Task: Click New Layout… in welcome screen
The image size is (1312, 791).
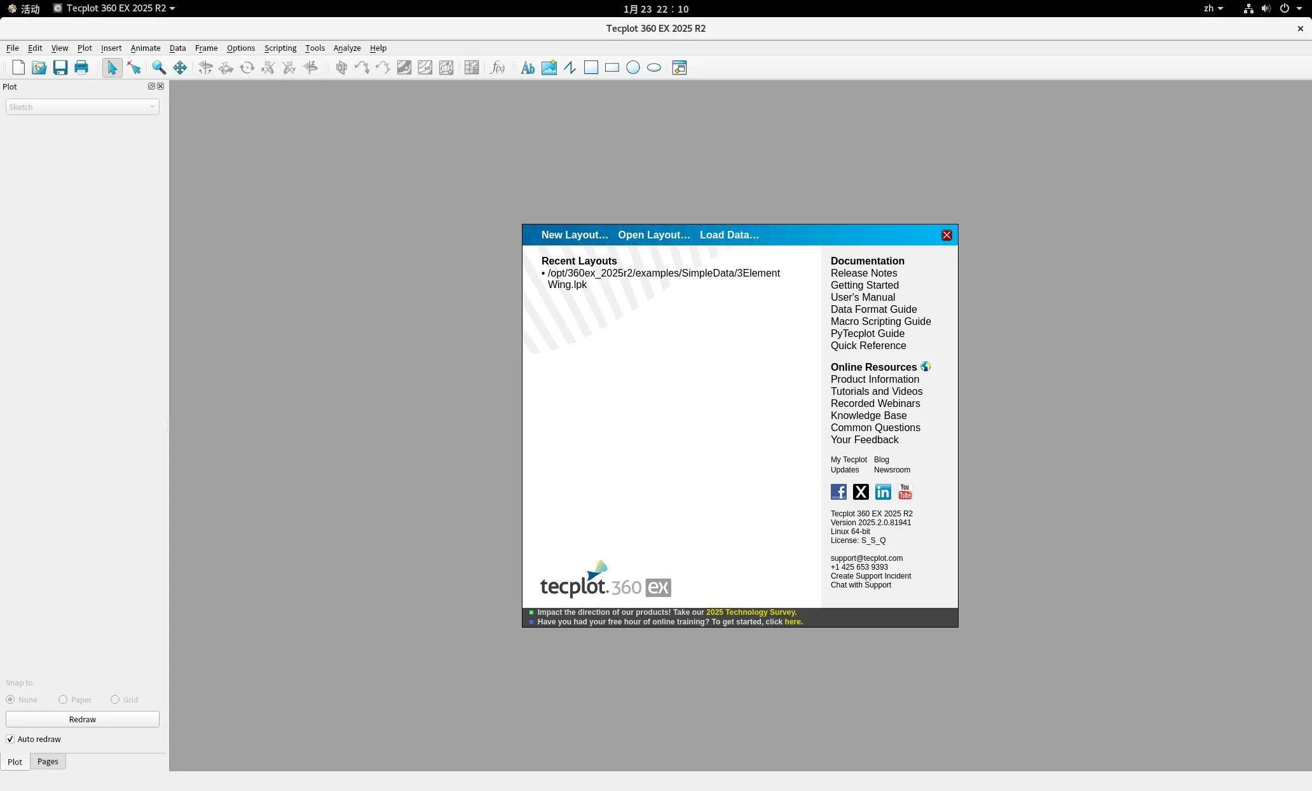Action: point(575,235)
